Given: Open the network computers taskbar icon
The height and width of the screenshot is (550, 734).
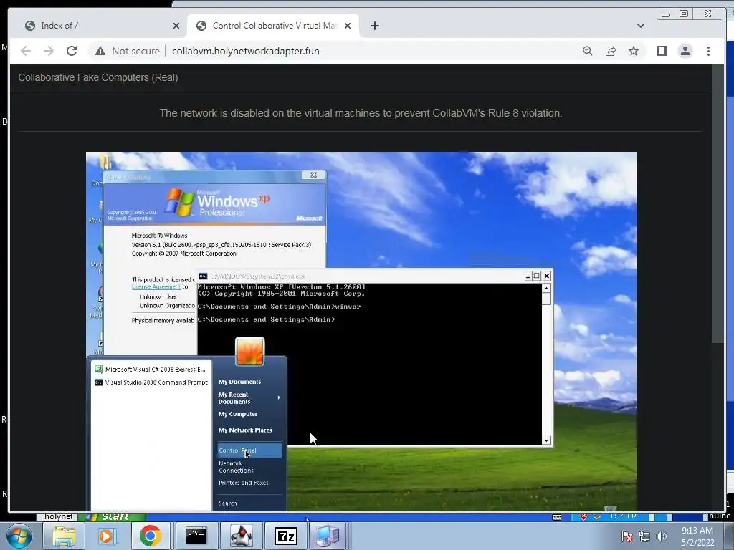Looking at the screenshot, I should point(328,536).
